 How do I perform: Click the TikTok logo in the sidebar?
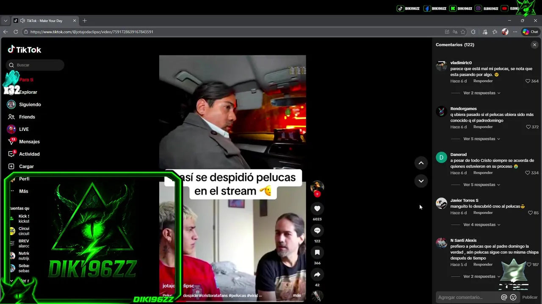tap(24, 49)
